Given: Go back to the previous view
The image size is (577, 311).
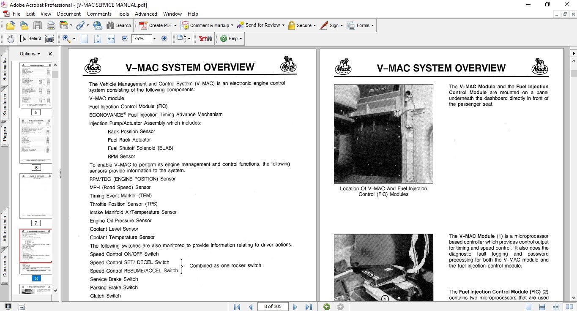Looking at the screenshot, I should (327, 307).
